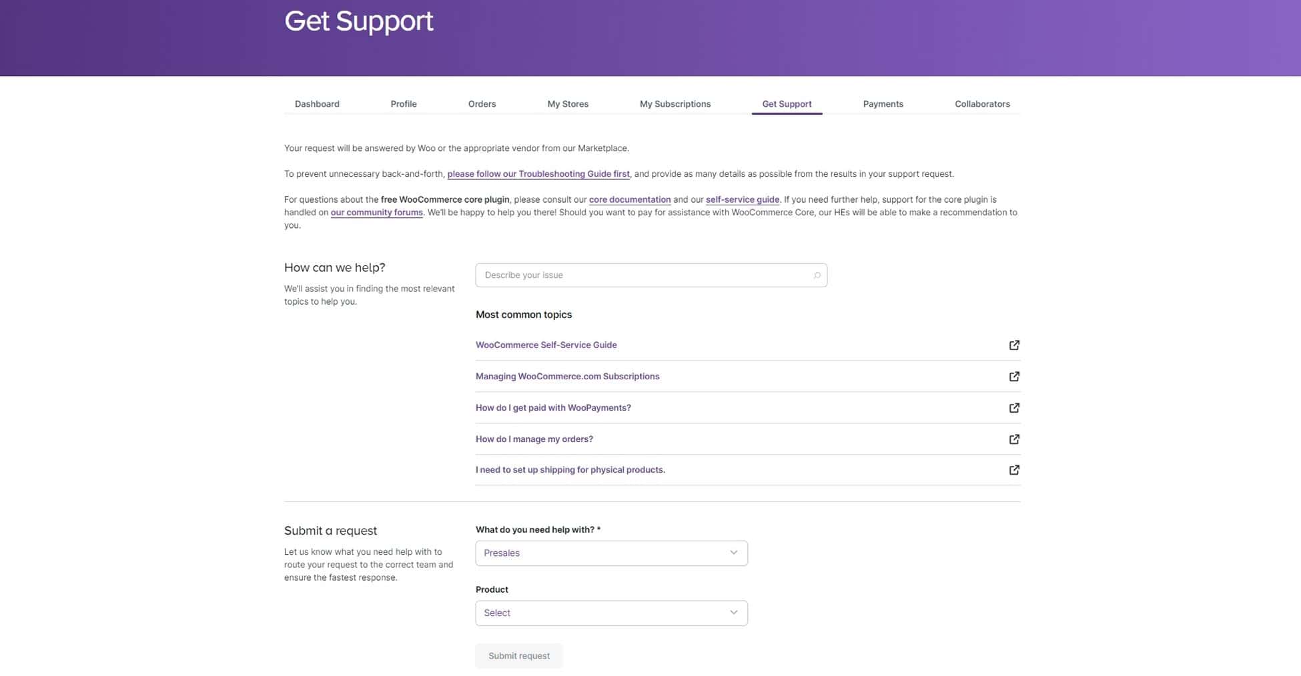Click external link icon for managing orders topic
Screen dimensions: 1301x676
click(1014, 439)
